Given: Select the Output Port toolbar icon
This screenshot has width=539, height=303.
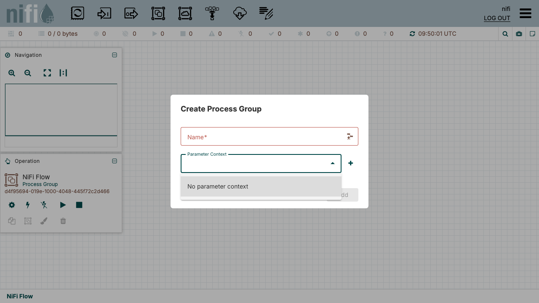Looking at the screenshot, I should click(131, 13).
